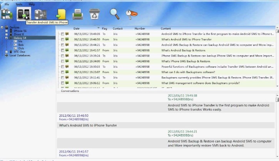Expand the Droid X tree node
The image size is (279, 161).
pyautogui.click(x=7, y=34)
